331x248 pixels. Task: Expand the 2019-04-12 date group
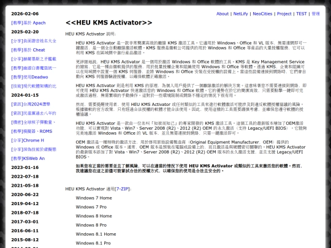(25, 203)
